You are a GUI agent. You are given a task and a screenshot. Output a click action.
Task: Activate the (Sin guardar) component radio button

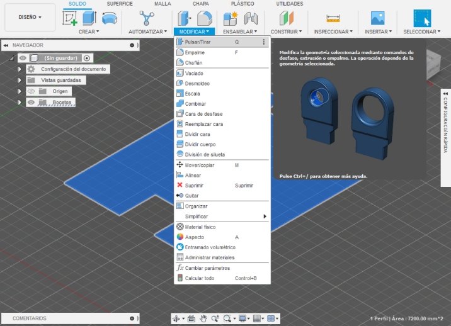pyautogui.click(x=87, y=58)
